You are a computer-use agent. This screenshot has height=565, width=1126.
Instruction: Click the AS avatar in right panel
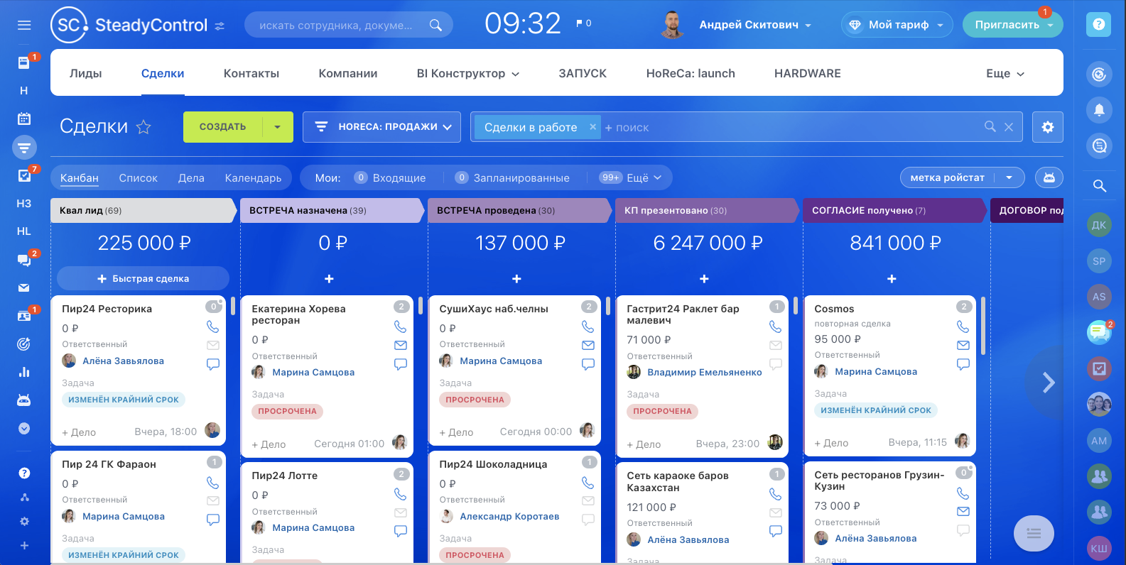1099,297
